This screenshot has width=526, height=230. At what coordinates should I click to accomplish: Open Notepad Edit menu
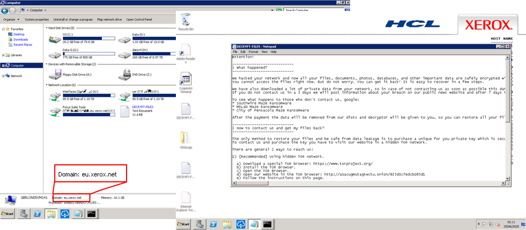click(243, 52)
